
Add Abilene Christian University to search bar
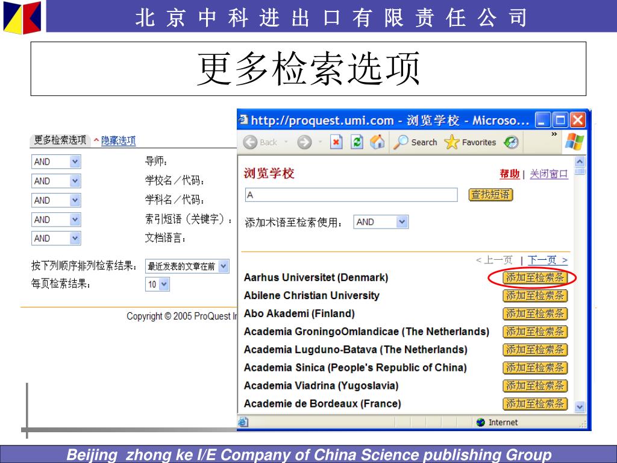[x=535, y=295]
